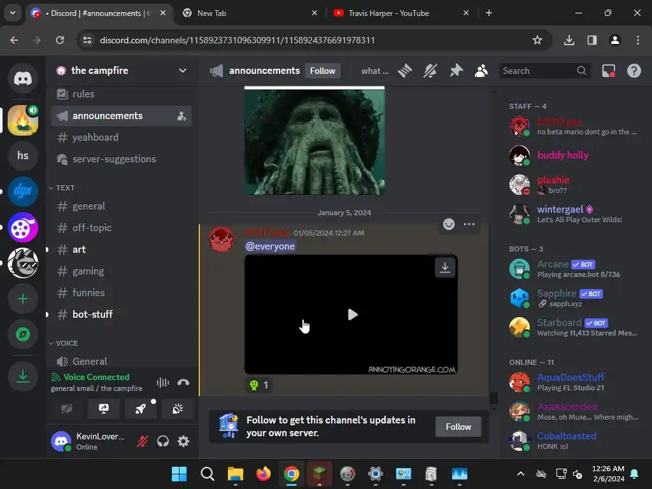Collapse the TEXT channel category
Screen dimensions: 652x489
[x=62, y=188]
